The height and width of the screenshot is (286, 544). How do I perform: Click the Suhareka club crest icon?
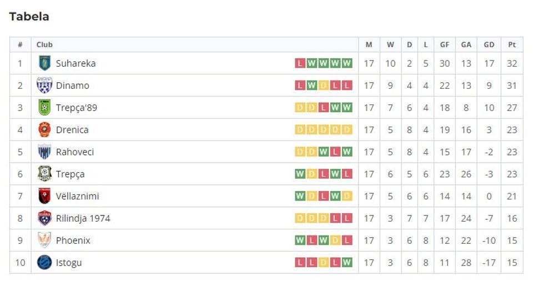pos(44,63)
